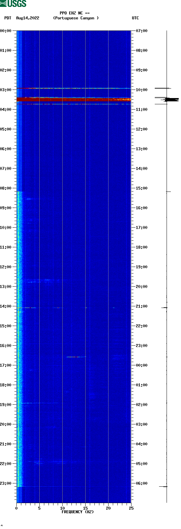Click the thick red high-energy band near 03:30
The image size is (181, 529).
tap(74, 99)
